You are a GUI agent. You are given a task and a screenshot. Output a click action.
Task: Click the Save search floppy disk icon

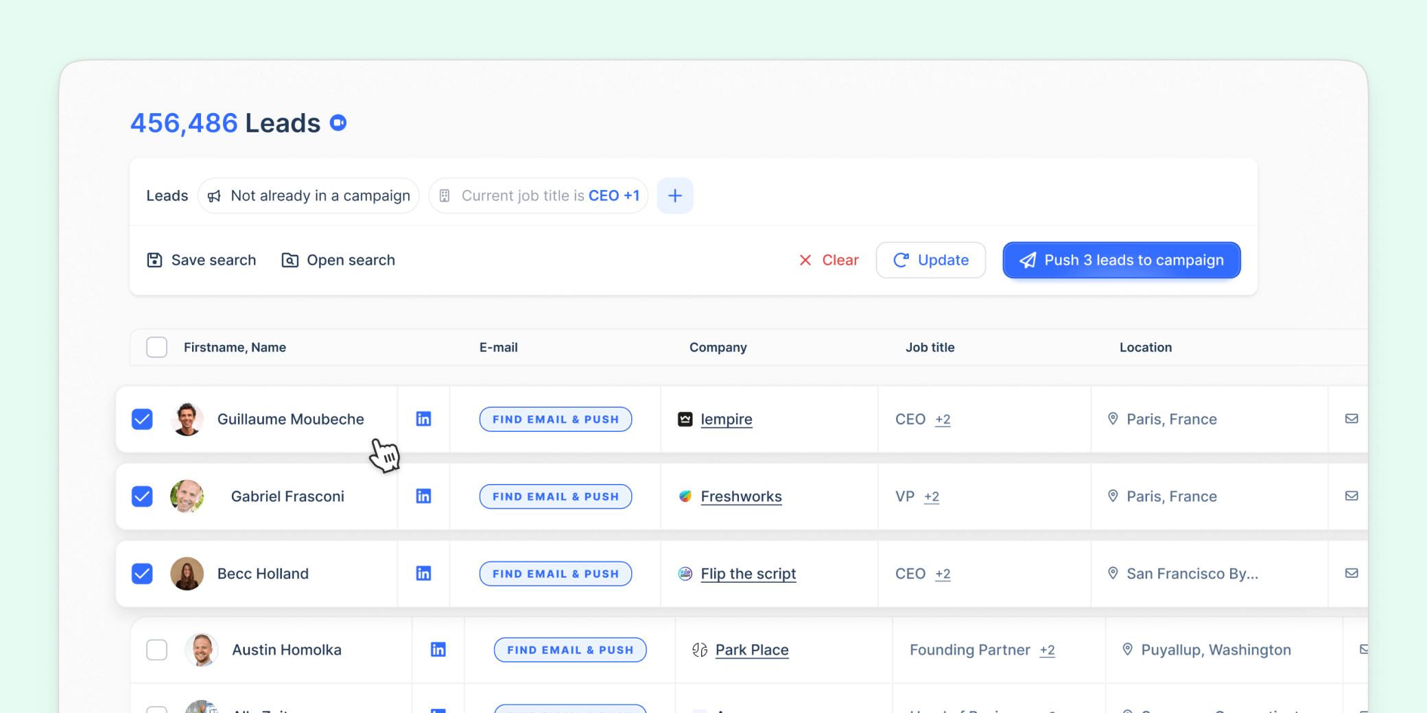[x=154, y=260]
